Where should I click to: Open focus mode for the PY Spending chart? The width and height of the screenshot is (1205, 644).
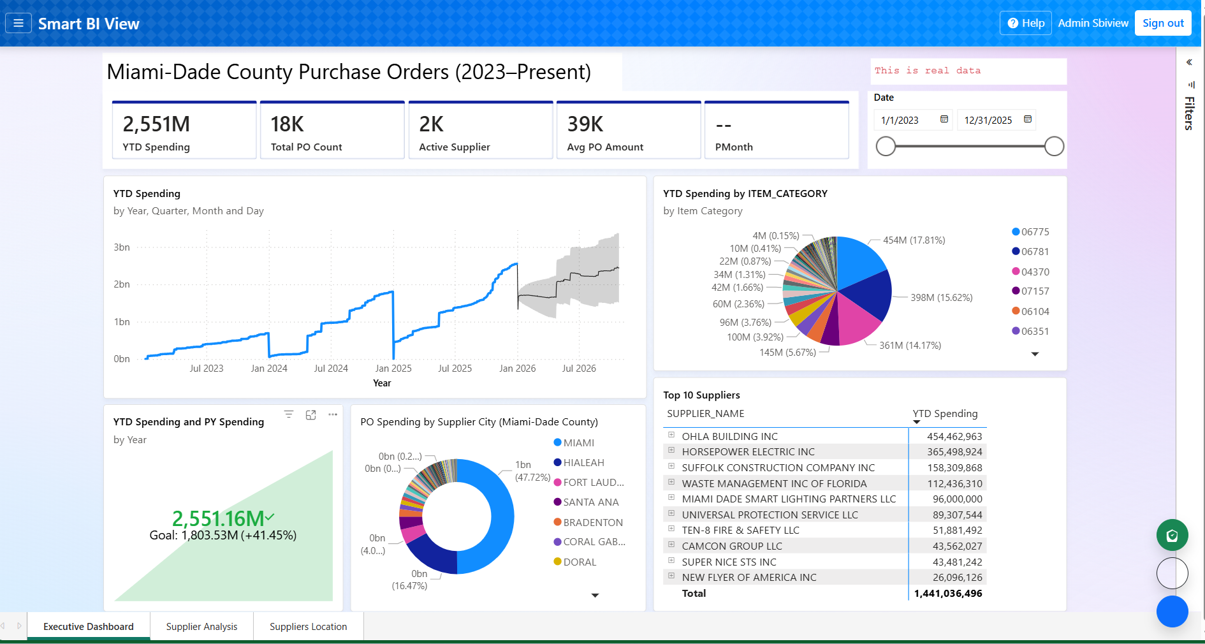(311, 414)
